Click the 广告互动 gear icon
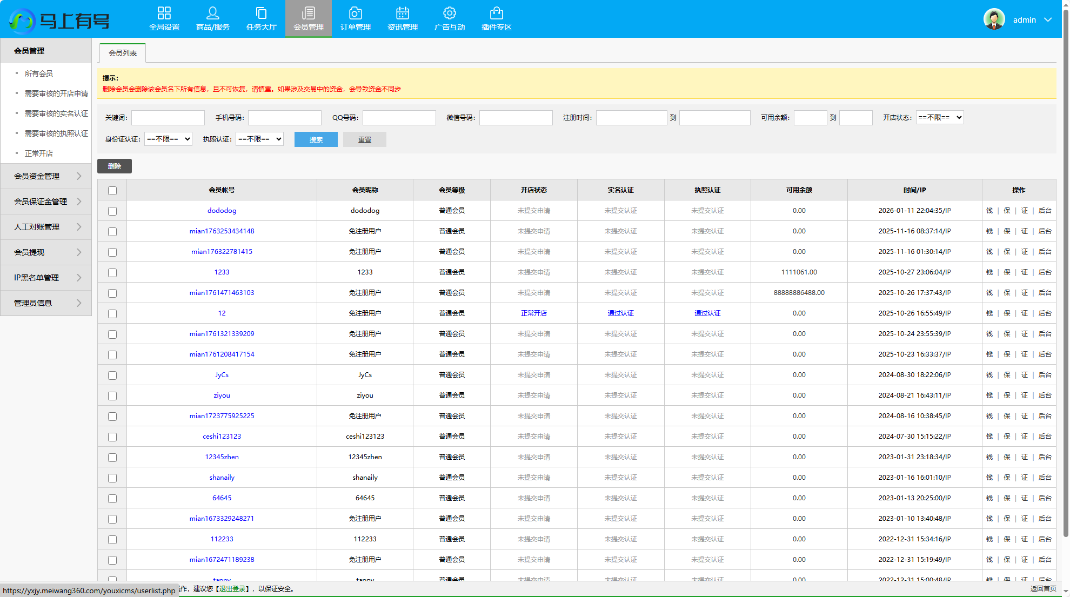The image size is (1070, 597). tap(449, 13)
